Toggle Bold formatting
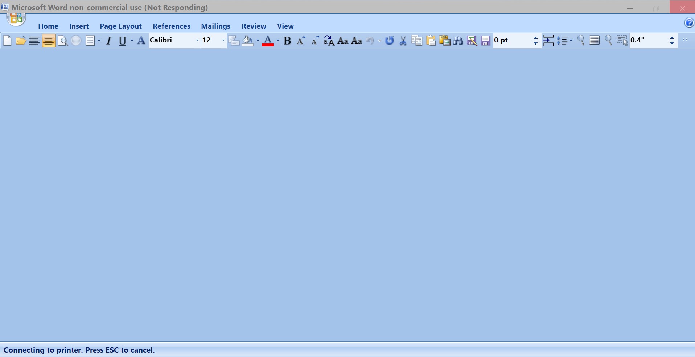This screenshot has width=695, height=357. coord(287,41)
